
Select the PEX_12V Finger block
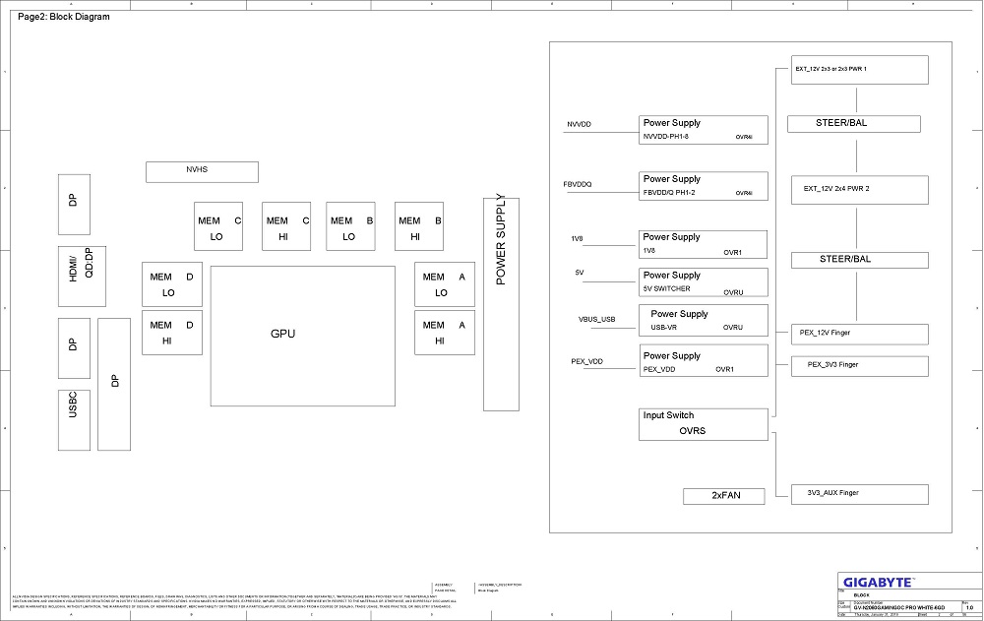[860, 333]
